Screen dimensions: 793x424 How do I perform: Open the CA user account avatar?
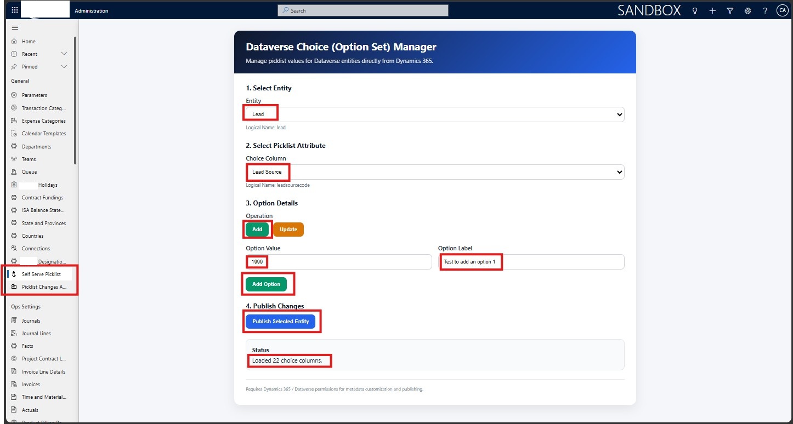(x=782, y=10)
